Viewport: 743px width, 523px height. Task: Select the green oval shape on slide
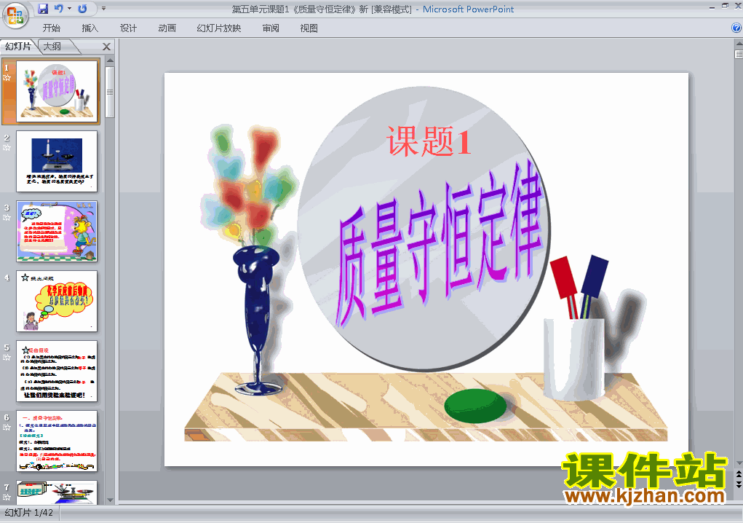coord(475,406)
